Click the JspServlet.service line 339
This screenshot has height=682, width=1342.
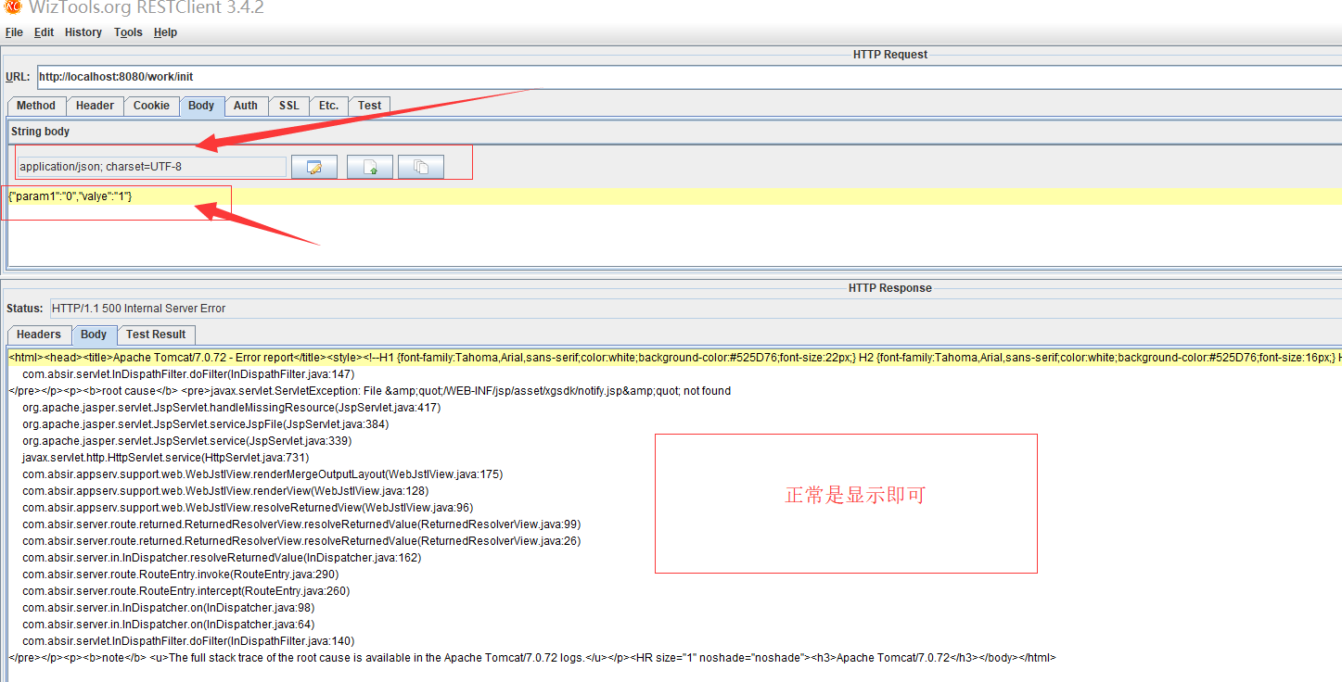pos(187,441)
